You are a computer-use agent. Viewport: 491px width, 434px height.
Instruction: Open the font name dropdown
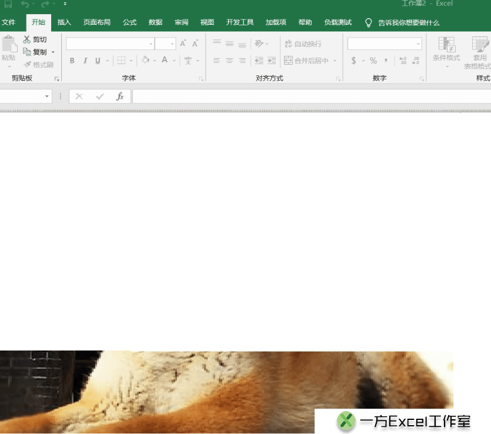pyautogui.click(x=151, y=44)
